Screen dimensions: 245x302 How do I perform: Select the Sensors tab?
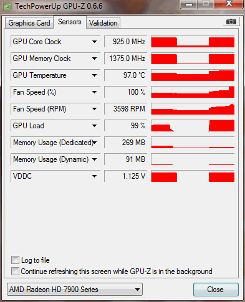click(x=70, y=22)
